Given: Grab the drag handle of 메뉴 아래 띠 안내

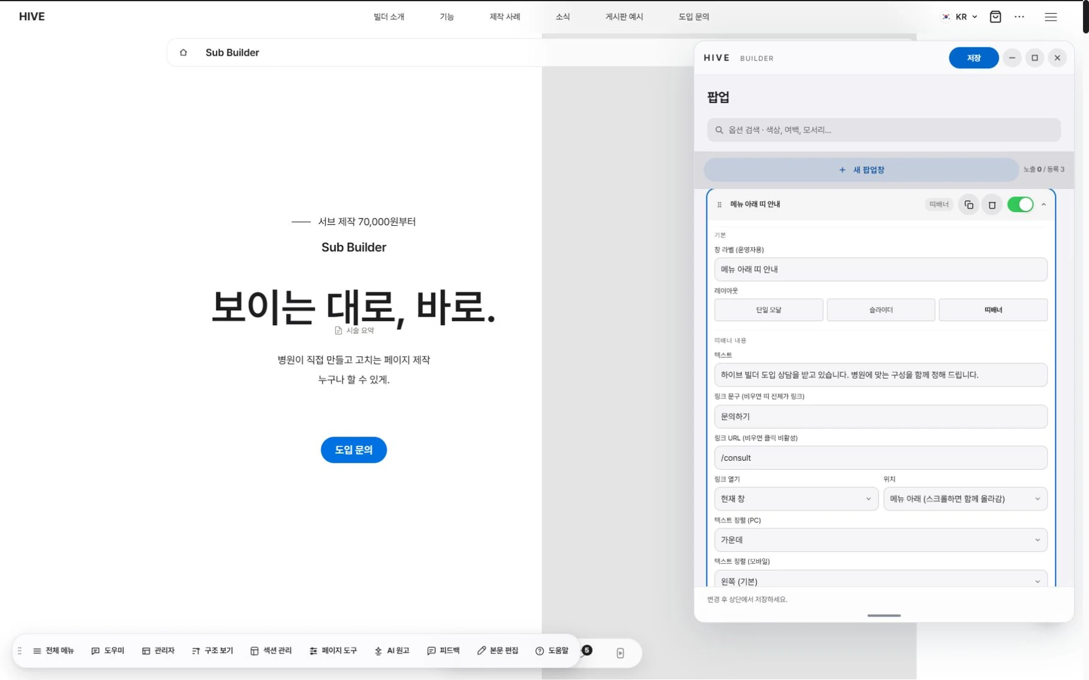Looking at the screenshot, I should [719, 205].
